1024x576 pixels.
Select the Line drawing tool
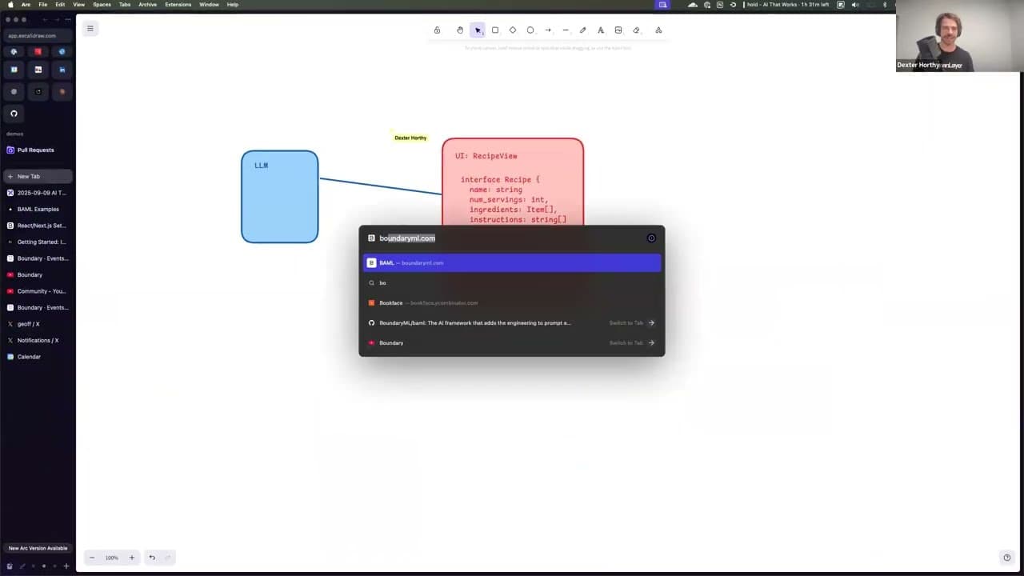[566, 30]
